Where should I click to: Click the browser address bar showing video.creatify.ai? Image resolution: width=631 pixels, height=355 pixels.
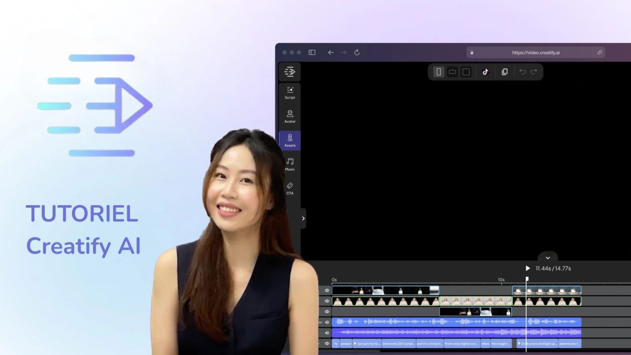536,53
